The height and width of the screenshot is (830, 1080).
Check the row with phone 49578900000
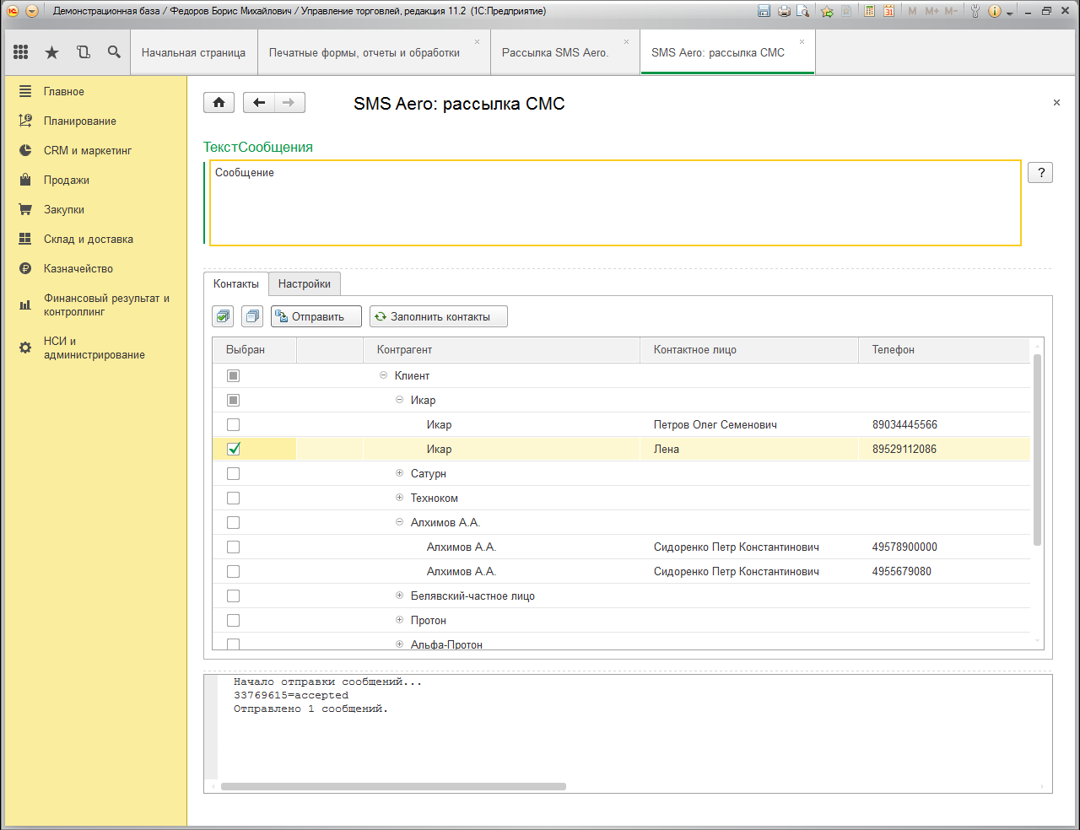click(234, 547)
